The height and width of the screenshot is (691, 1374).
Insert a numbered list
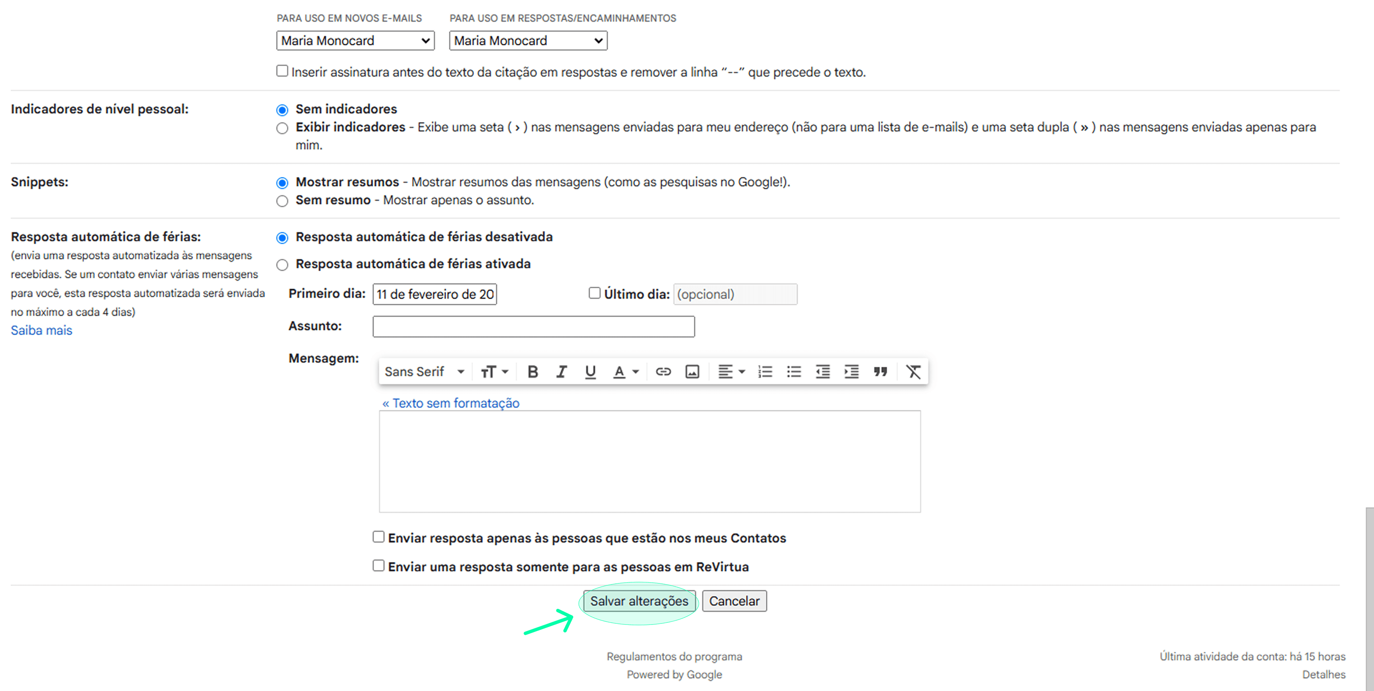pyautogui.click(x=765, y=371)
